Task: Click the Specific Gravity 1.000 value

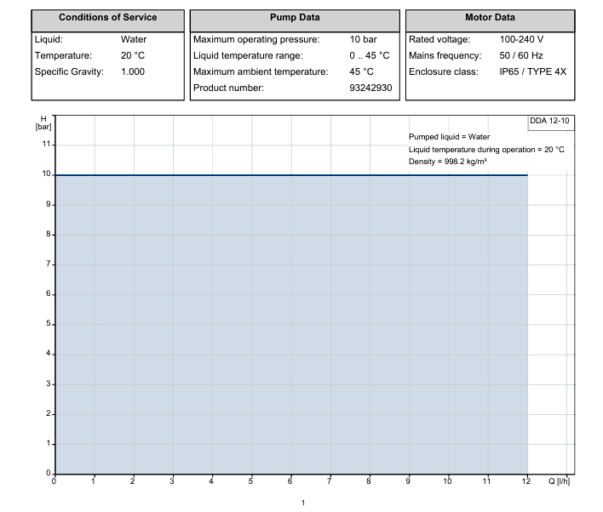Action: tap(133, 71)
